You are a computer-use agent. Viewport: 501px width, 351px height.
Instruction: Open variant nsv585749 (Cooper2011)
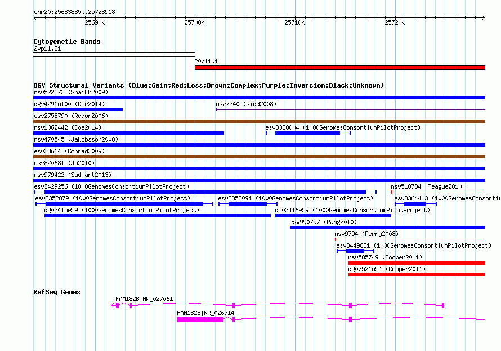tap(385, 257)
